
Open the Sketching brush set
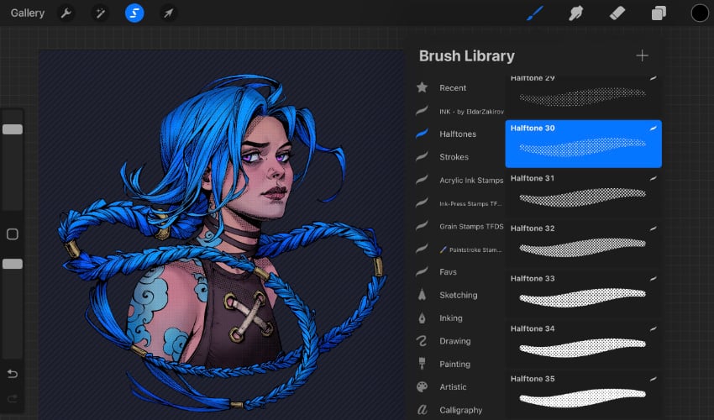[x=459, y=295]
